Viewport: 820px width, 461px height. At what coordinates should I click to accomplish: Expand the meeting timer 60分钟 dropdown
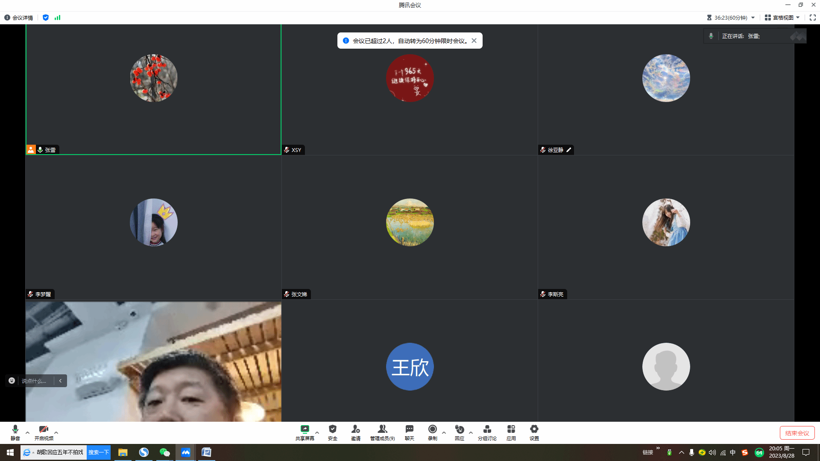[x=753, y=18]
